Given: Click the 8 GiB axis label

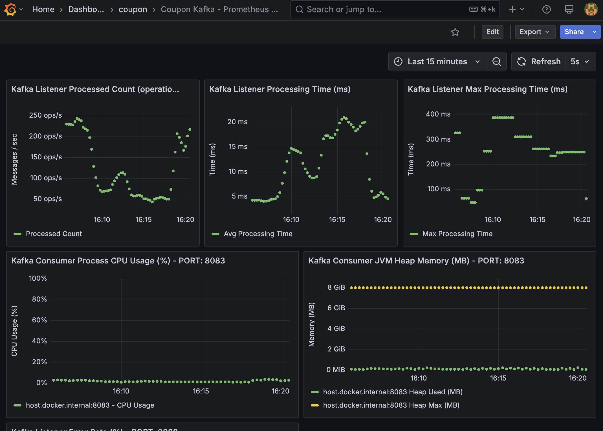Looking at the screenshot, I should 336,287.
